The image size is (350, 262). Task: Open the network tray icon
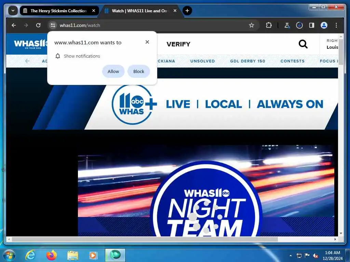point(299,256)
